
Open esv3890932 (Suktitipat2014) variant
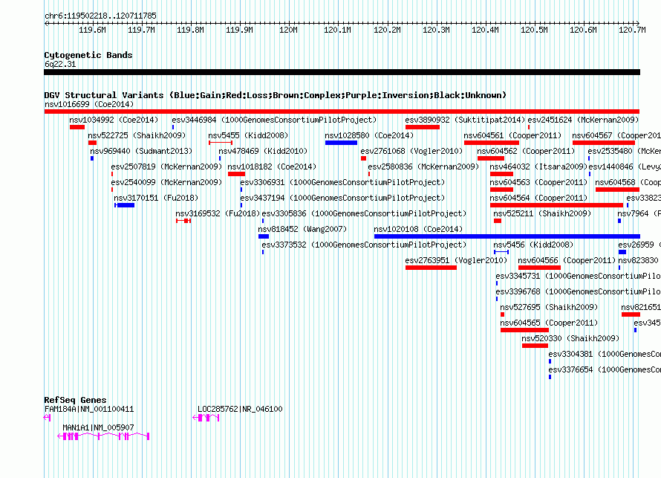[465, 120]
